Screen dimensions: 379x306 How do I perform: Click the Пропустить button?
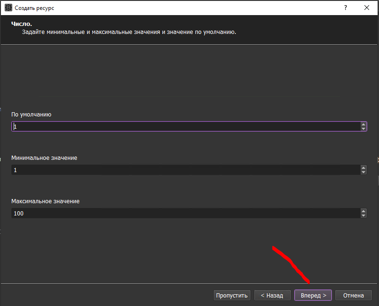pos(232,295)
